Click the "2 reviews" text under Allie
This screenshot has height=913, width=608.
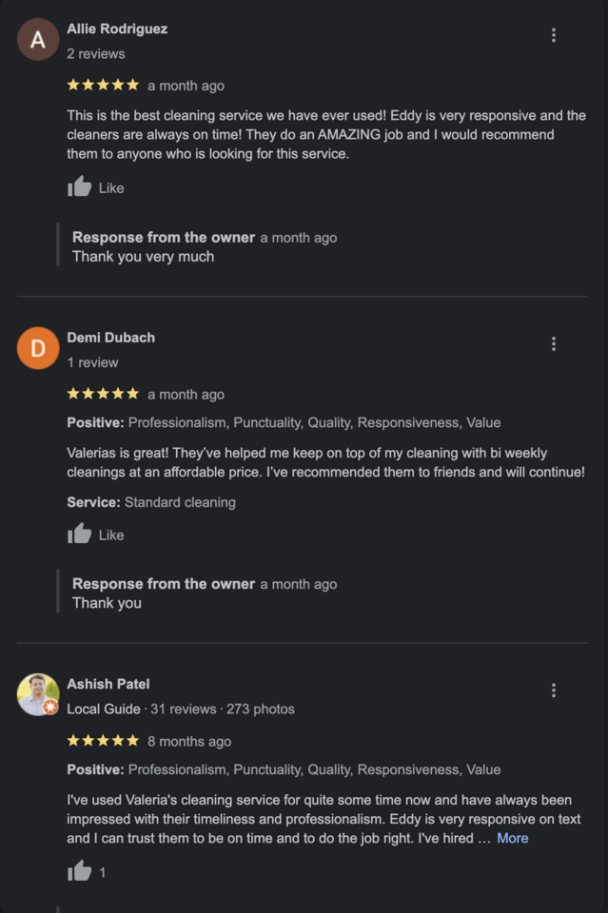95,53
